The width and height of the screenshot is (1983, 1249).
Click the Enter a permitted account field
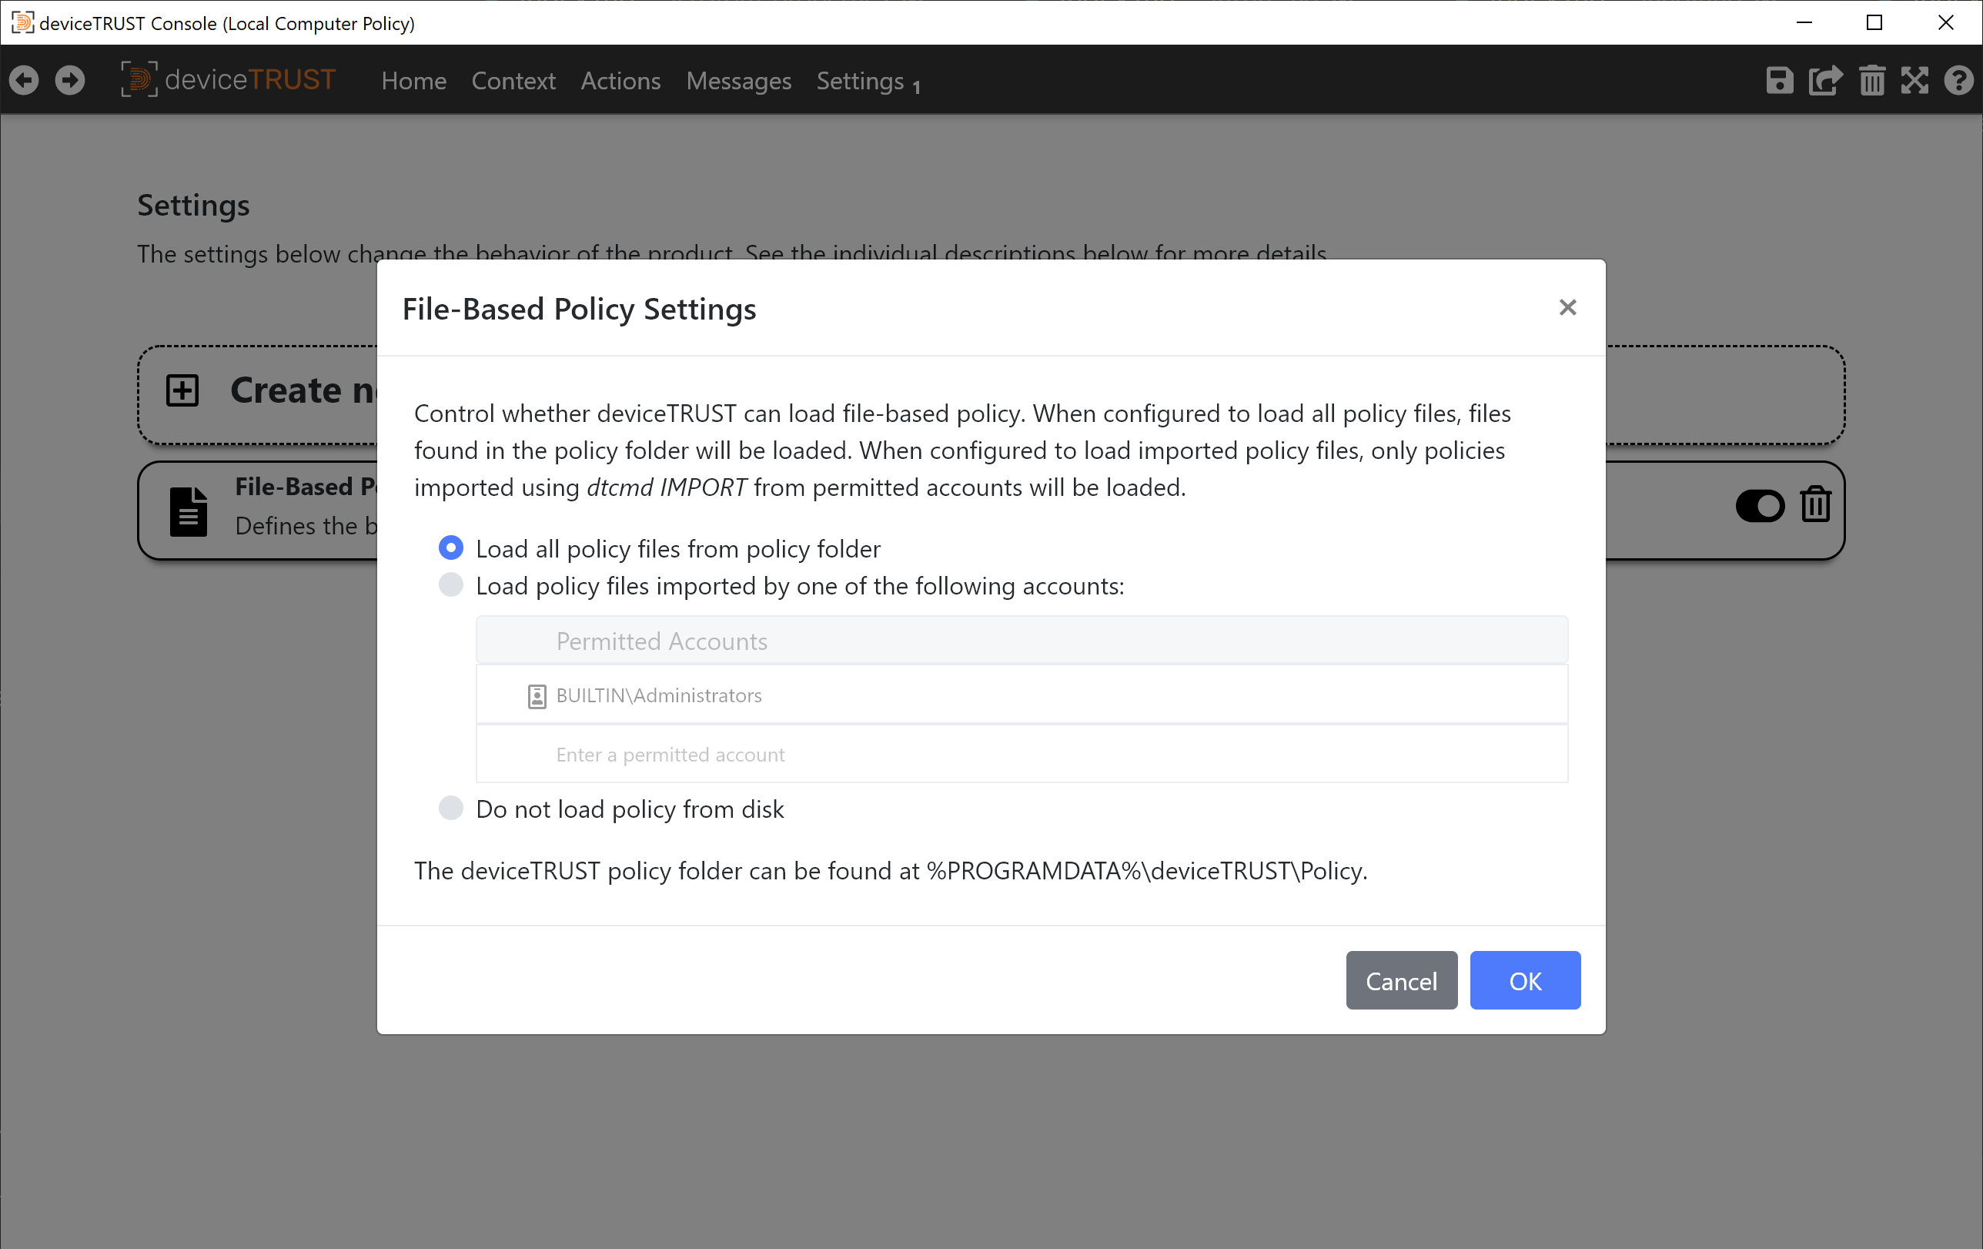pos(1022,754)
